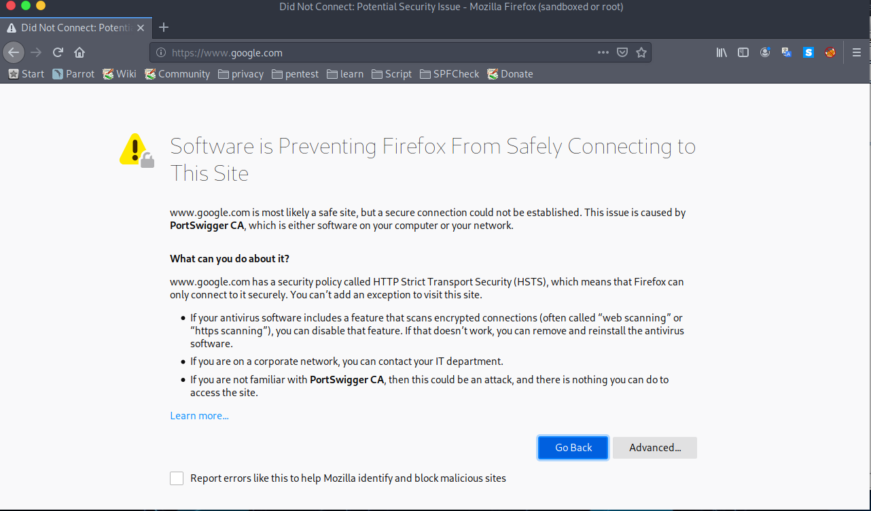Expand the SPFCheck bookmarks folder
This screenshot has width=871, height=511.
point(449,74)
